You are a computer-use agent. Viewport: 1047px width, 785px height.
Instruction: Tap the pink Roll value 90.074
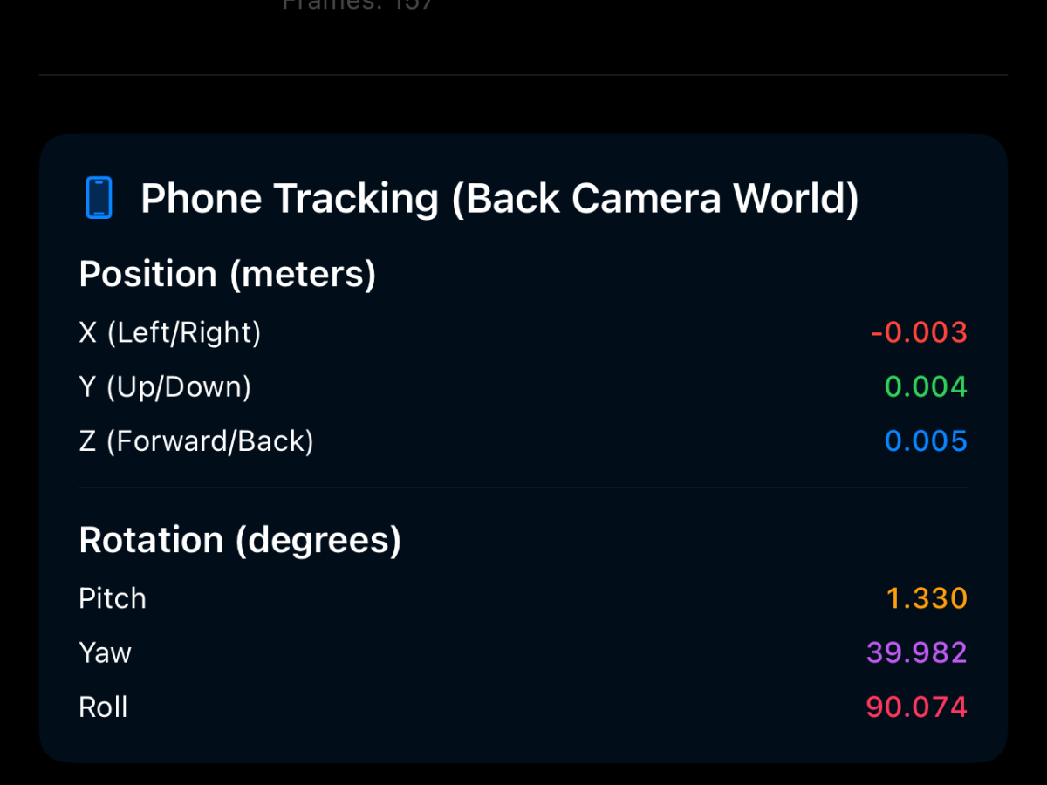[916, 706]
